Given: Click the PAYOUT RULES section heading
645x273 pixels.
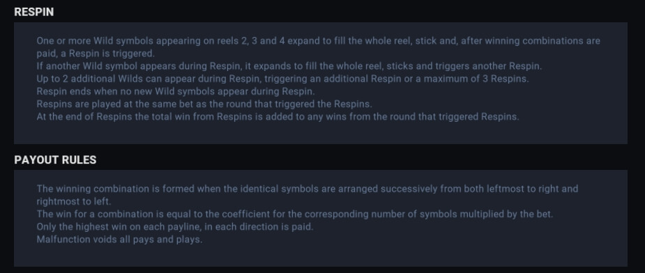Looking at the screenshot, I should click(55, 160).
